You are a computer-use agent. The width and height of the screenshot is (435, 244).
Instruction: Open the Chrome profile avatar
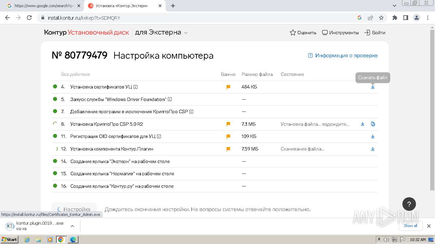point(416,18)
